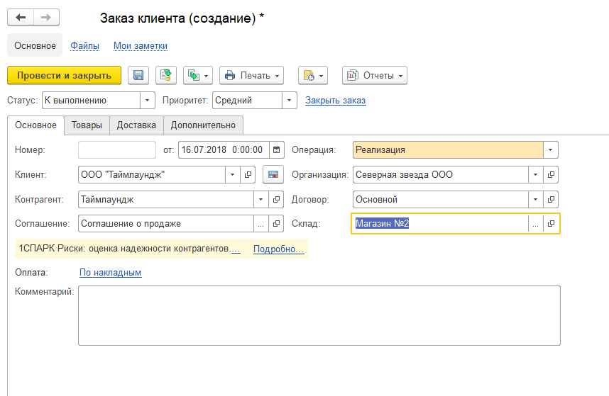609x396 pixels.
Task: Open the Организация record with the open icon
Action: tap(551, 175)
